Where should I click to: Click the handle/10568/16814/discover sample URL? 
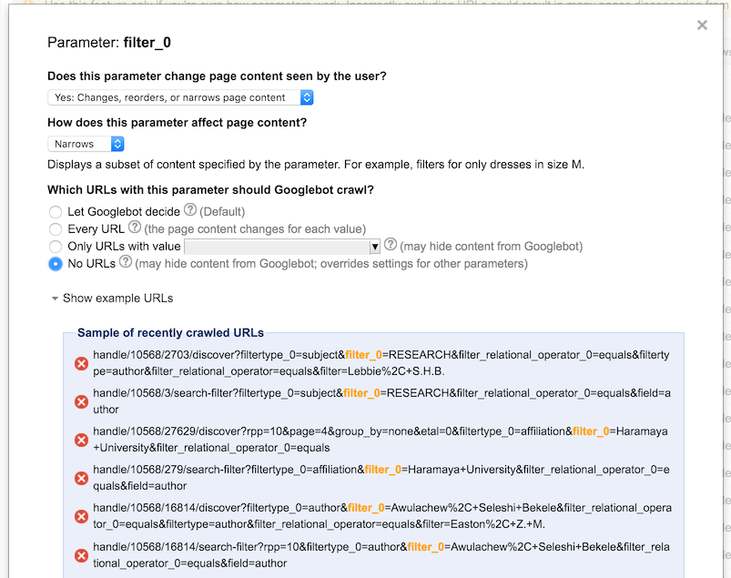click(x=382, y=516)
